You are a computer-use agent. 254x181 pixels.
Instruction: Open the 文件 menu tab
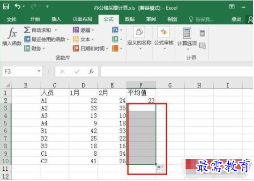(x=12, y=19)
